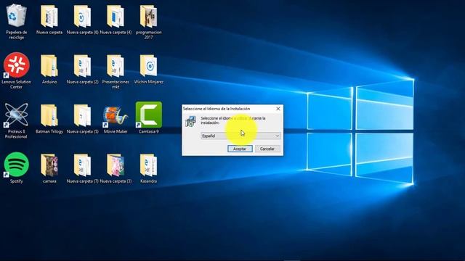This screenshot has width=465, height=261.
Task: Select the Nueva carpeta (5) folder
Action: point(82,115)
